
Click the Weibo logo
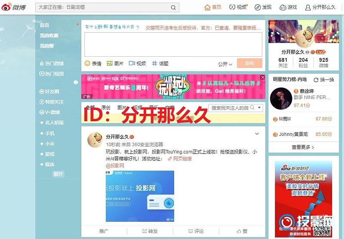click(x=14, y=7)
